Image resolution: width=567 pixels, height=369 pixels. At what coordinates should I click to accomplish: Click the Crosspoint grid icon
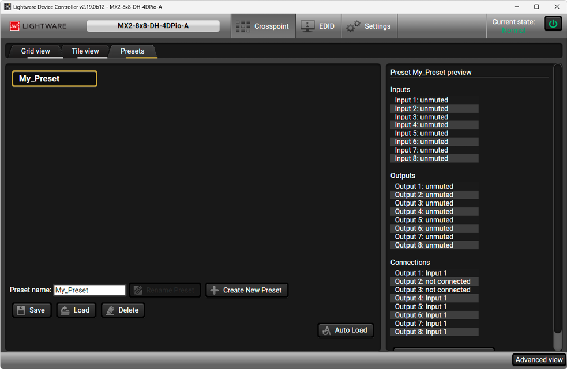[243, 26]
